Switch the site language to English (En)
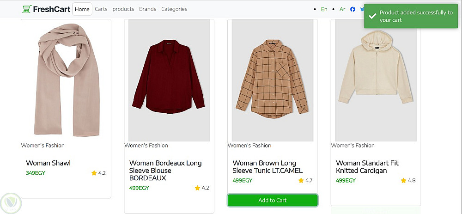Screen dimensions: 462x214 pyautogui.click(x=324, y=9)
